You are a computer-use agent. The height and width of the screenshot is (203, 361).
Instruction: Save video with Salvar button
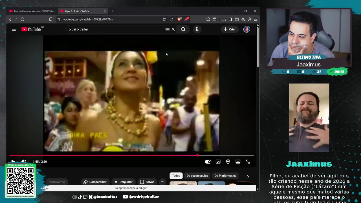(147, 182)
